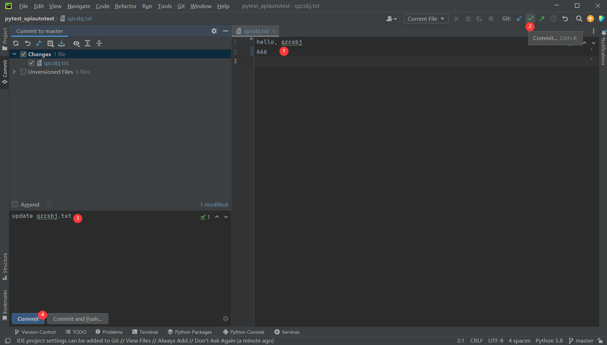This screenshot has height=345, width=607.
Task: Click the Stop square icon
Action: (491, 19)
